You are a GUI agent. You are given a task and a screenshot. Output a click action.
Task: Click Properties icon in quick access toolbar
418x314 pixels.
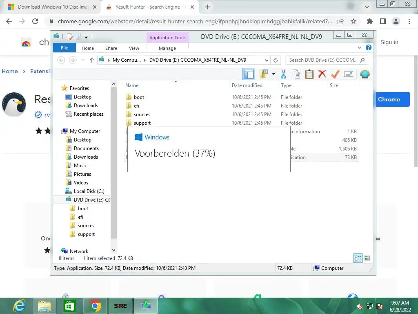[x=70, y=36]
